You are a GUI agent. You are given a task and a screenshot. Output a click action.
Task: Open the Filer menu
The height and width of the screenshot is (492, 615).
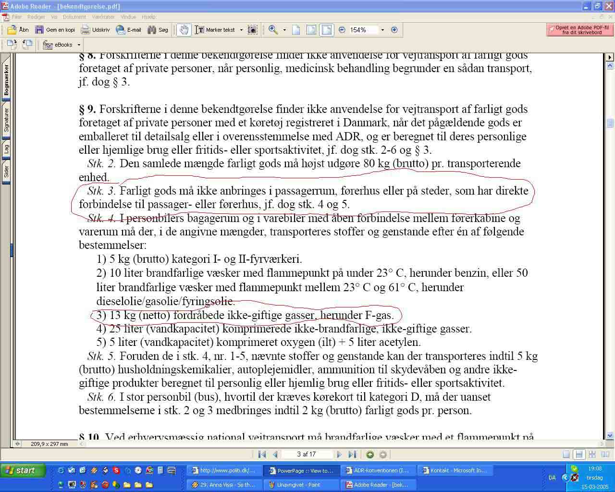pyautogui.click(x=17, y=17)
